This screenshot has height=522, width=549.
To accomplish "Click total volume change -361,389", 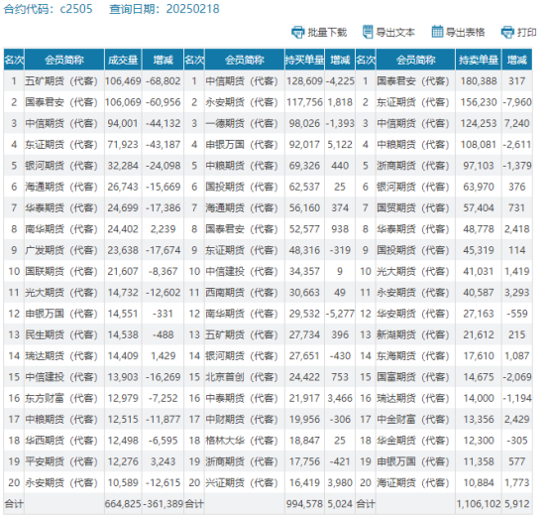I will tap(164, 504).
